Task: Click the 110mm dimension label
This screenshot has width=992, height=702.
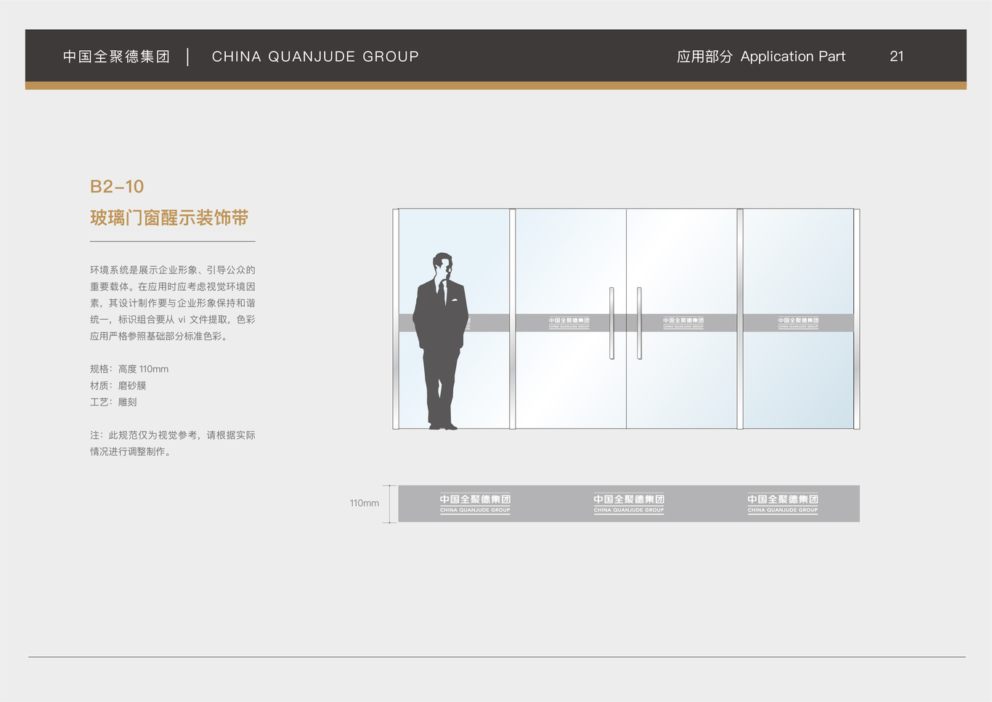Action: click(x=365, y=503)
